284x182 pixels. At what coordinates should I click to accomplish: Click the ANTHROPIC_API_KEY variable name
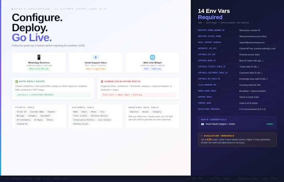207,49
